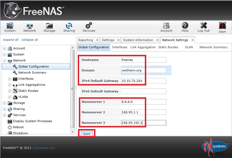This screenshot has height=158, width=232.
Task: Click the iXsystems logo in footer
Action: tap(215, 147)
